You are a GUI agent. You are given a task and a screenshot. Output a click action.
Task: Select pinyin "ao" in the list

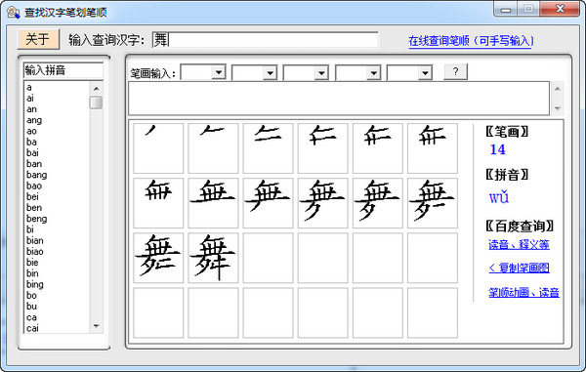(x=31, y=131)
